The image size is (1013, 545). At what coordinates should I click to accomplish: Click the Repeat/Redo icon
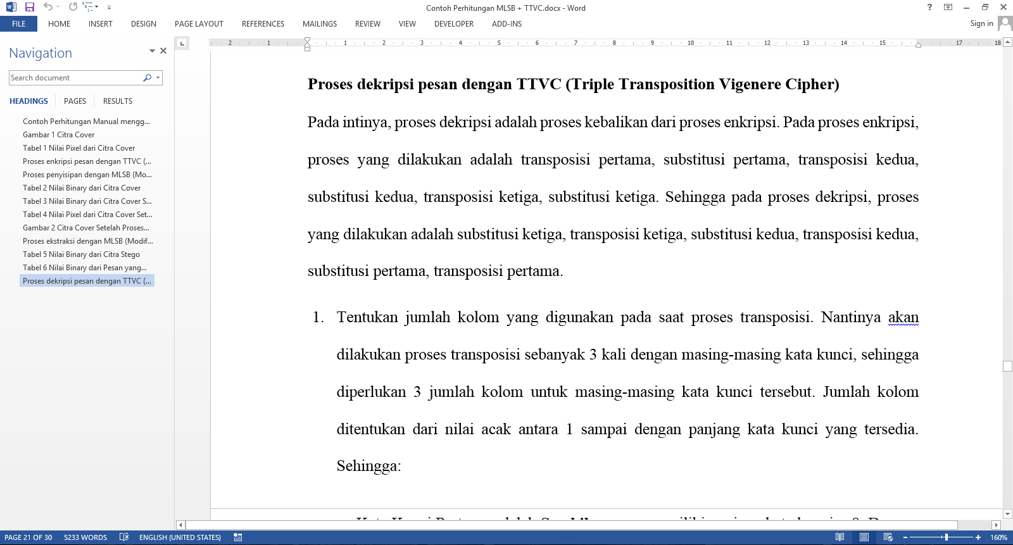73,7
